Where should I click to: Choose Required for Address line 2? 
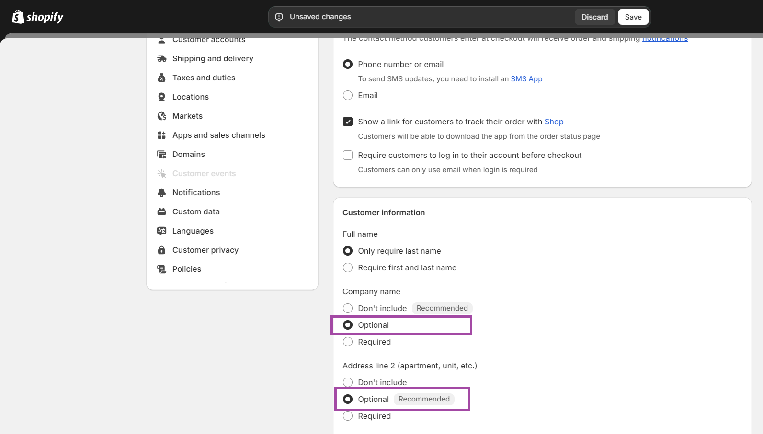click(348, 416)
